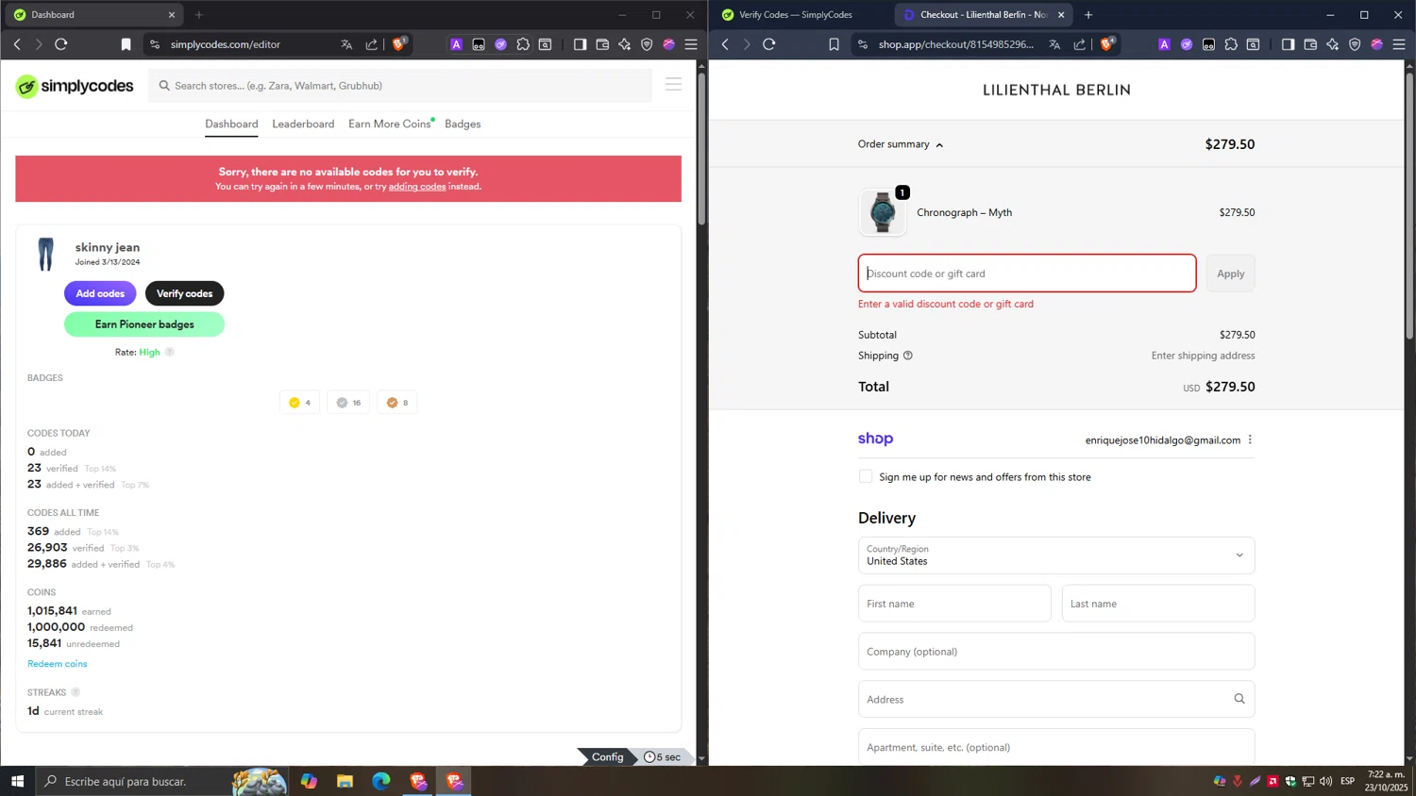The image size is (1416, 796).
Task: Open the bronze badge counter showing 8
Action: click(396, 403)
